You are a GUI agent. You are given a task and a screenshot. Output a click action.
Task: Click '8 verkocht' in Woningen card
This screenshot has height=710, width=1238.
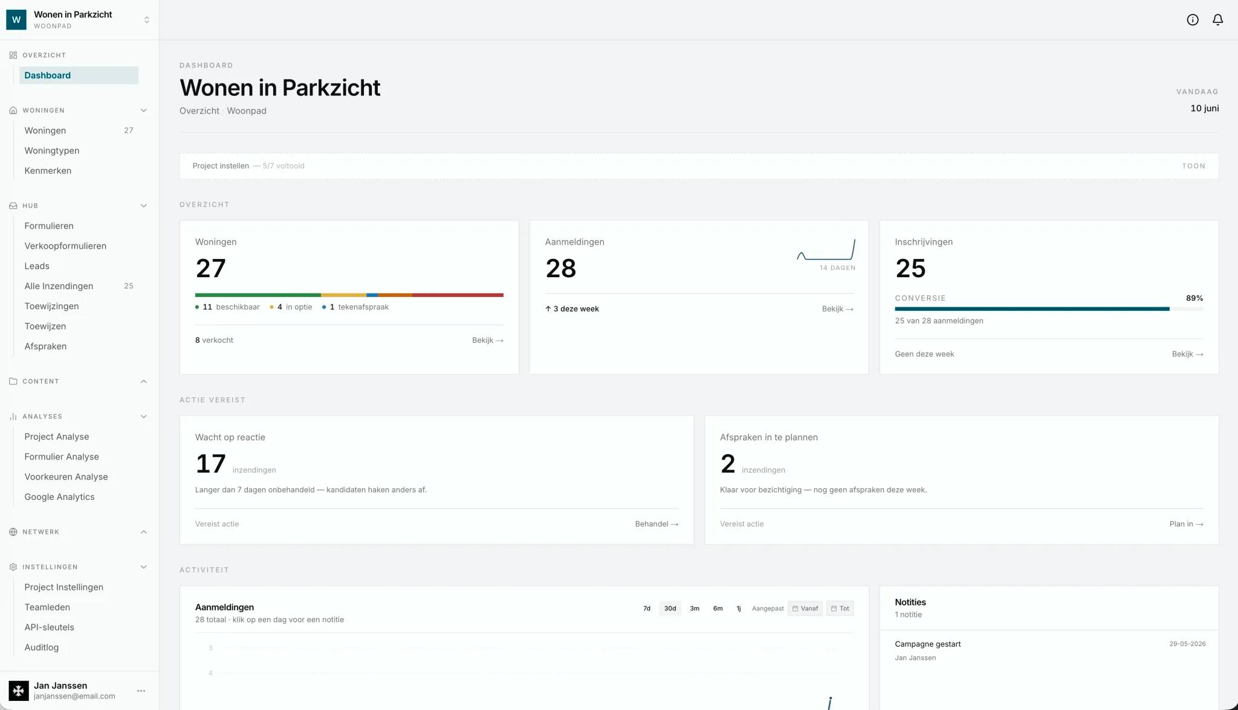214,341
